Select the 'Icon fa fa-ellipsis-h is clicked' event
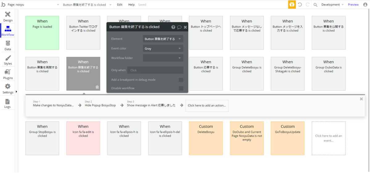Screen dimensions: 370x173 coord(124,138)
